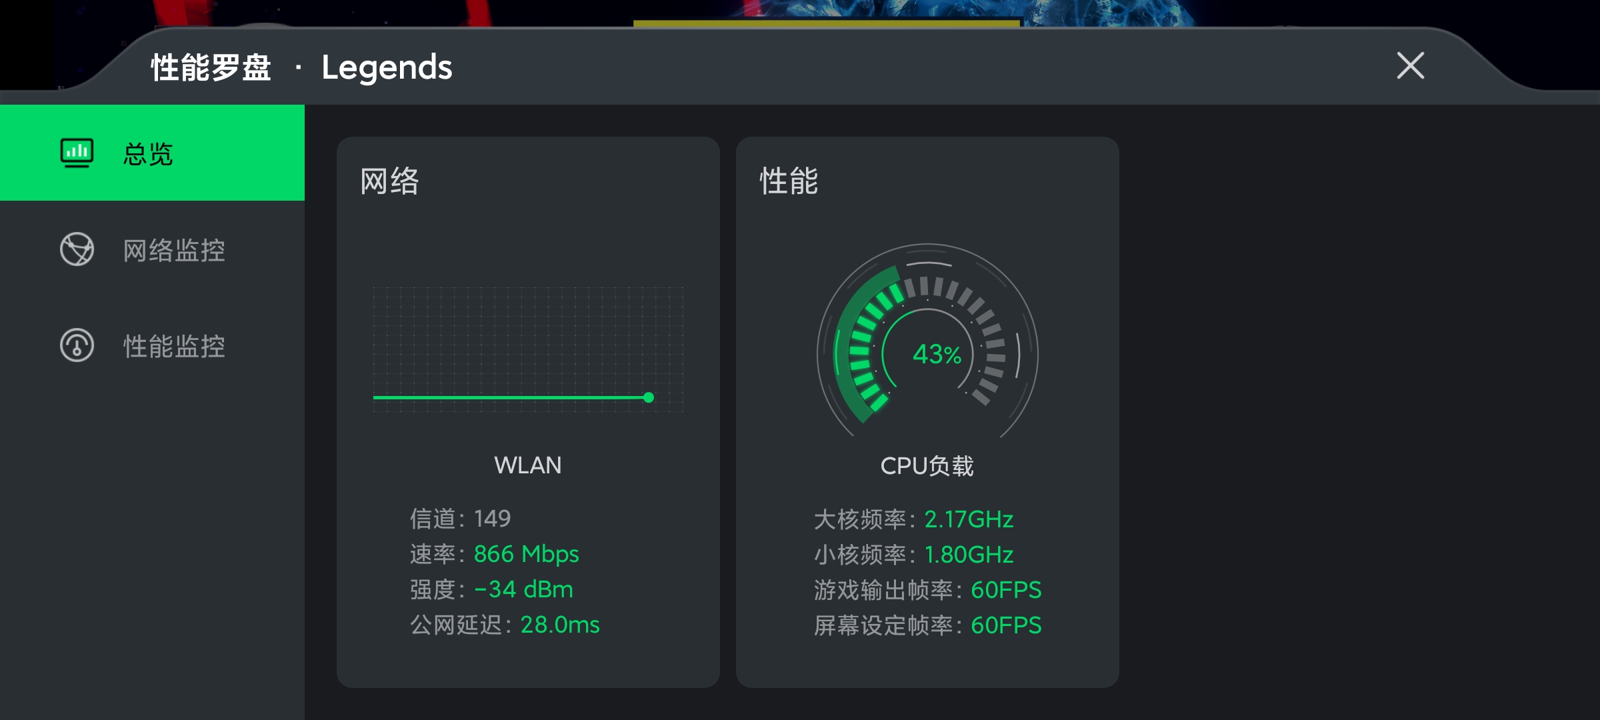Click the 性能 card title
Viewport: 1600px width, 720px height.
coord(789,181)
